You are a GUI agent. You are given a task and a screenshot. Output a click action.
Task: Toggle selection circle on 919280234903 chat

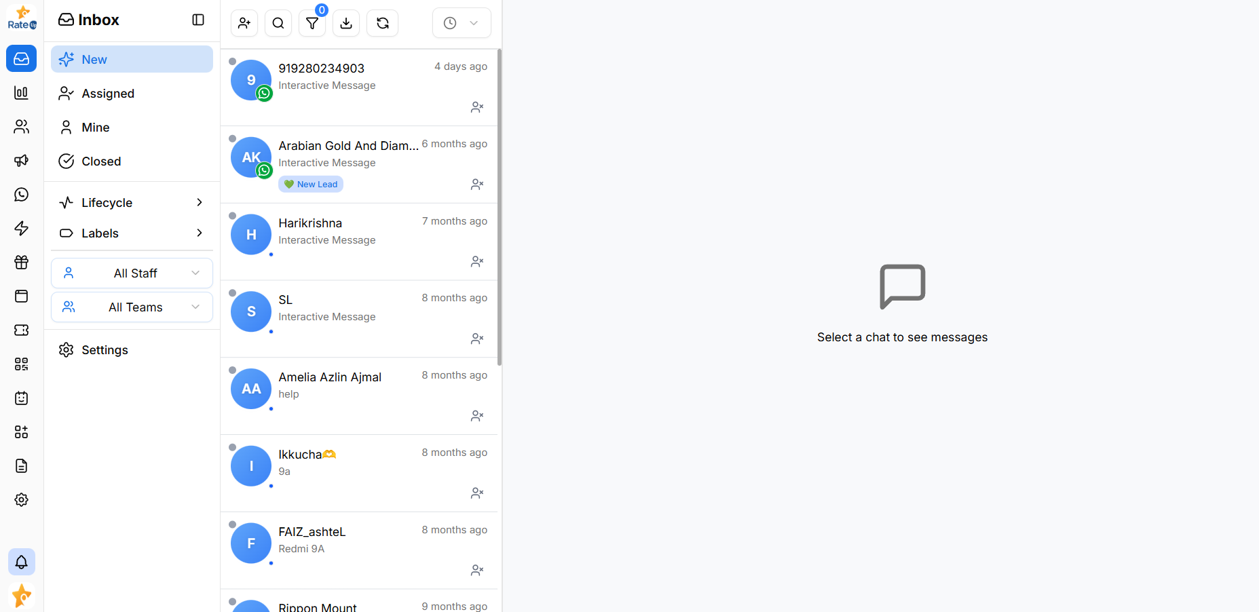pos(233,62)
